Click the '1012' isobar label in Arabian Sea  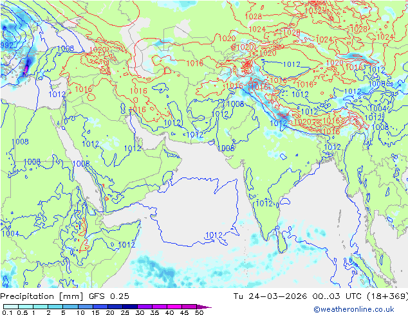[214, 235]
